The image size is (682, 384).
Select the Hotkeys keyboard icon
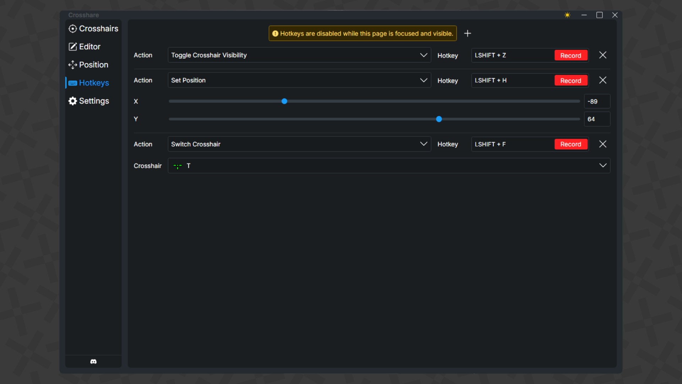click(72, 83)
